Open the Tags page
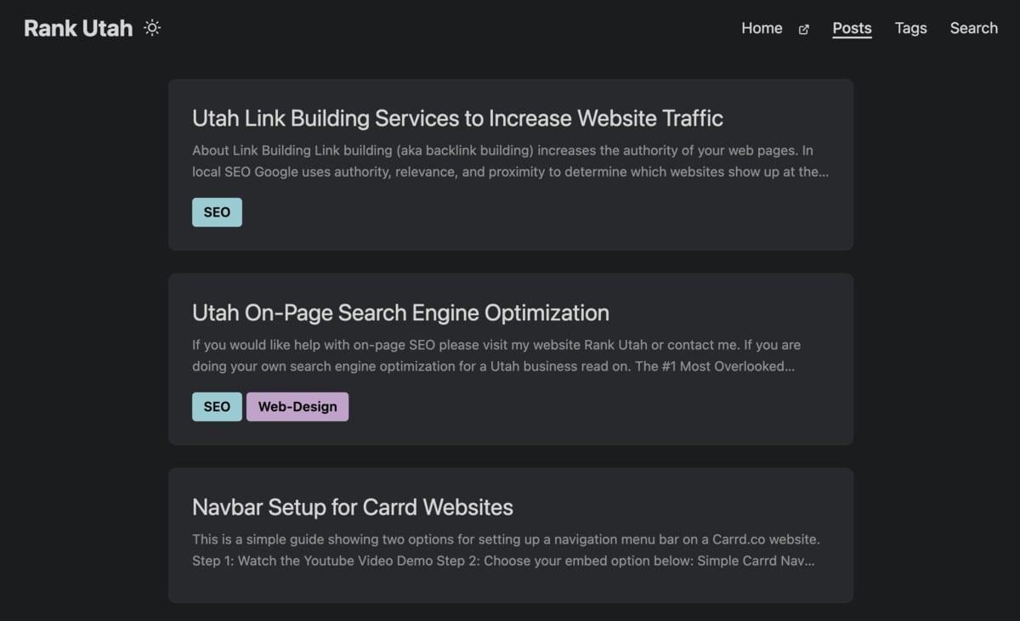Image resolution: width=1020 pixels, height=621 pixels. (910, 28)
